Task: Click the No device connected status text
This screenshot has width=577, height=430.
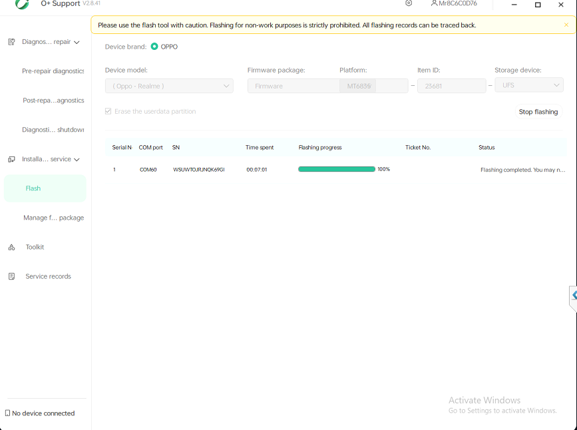Action: point(43,413)
